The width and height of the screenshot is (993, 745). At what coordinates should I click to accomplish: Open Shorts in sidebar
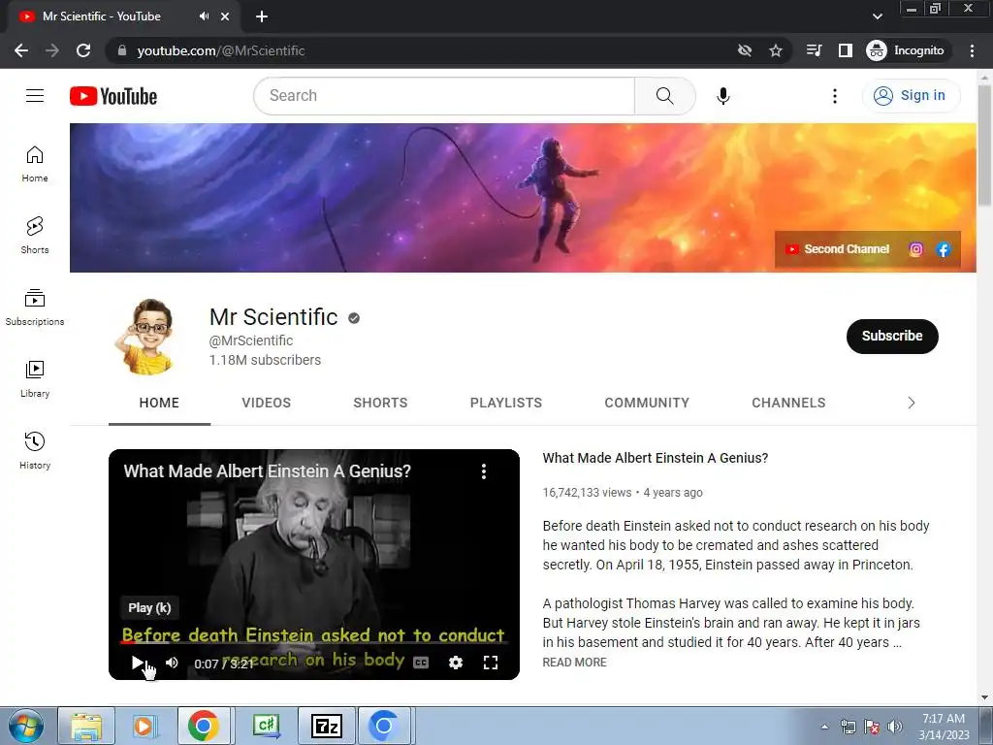(x=35, y=236)
